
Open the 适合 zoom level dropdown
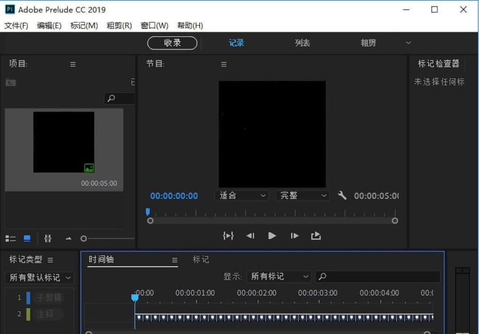(x=242, y=196)
